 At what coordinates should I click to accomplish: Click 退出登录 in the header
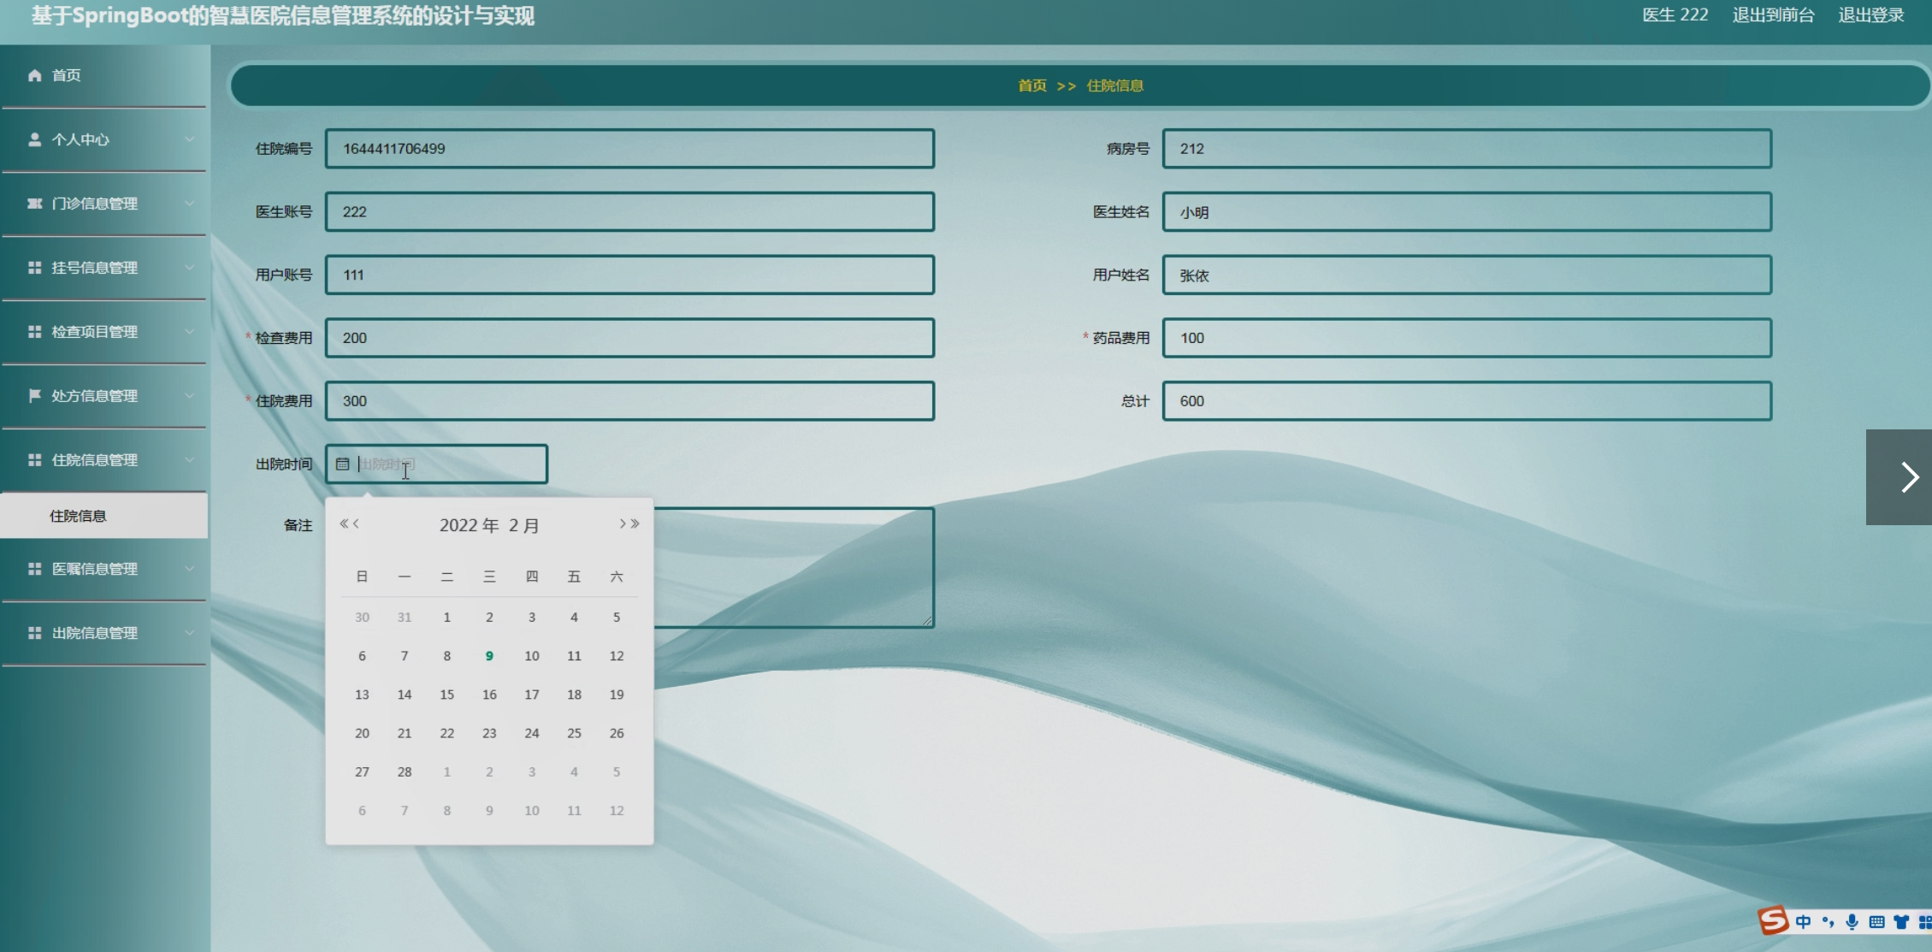click(1870, 15)
